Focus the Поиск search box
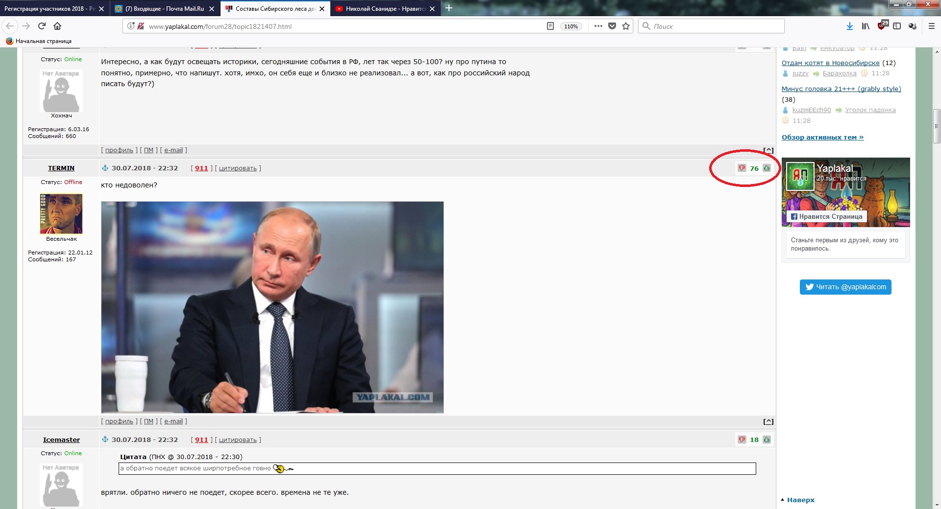 click(x=711, y=26)
